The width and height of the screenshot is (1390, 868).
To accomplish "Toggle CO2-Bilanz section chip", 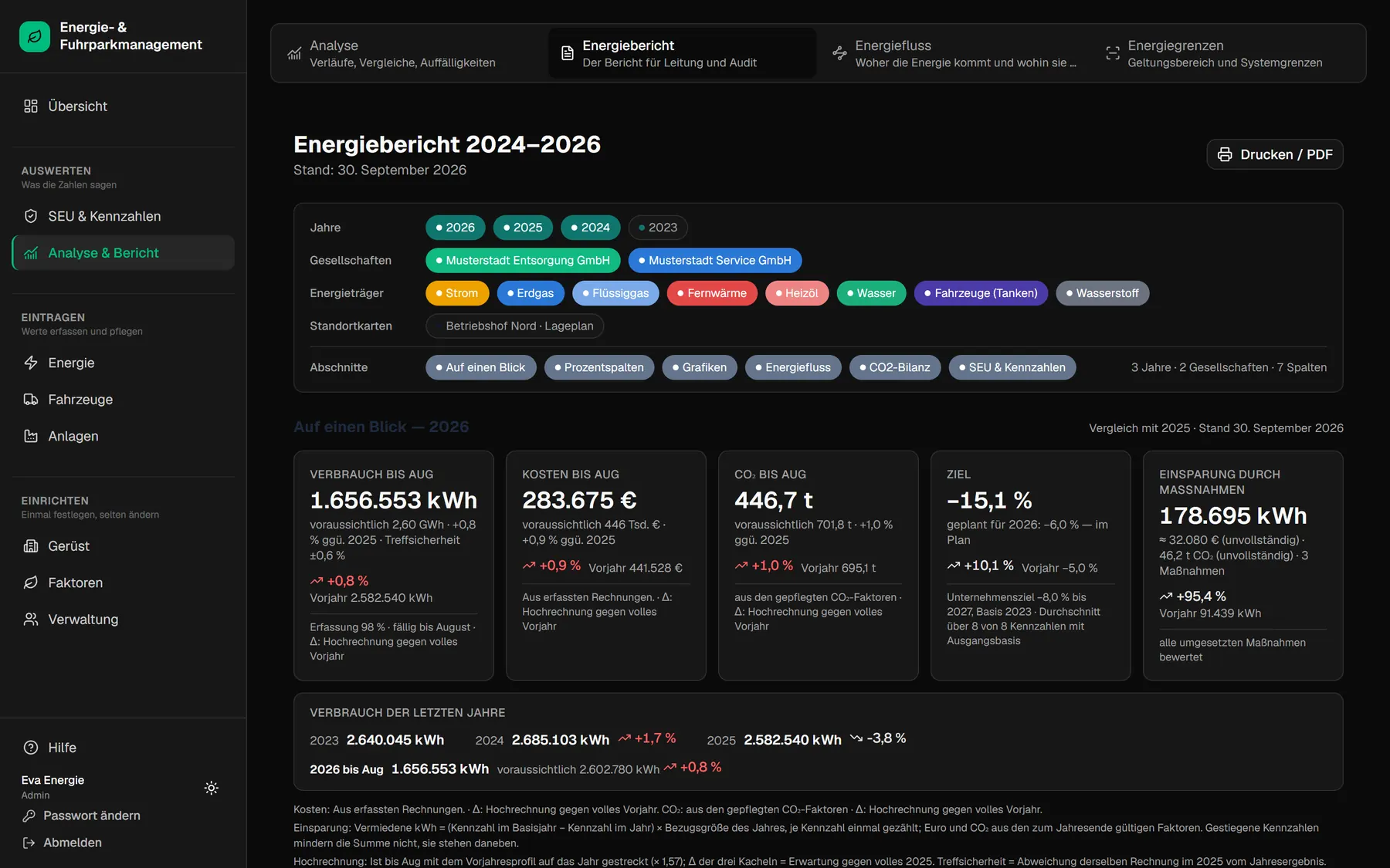I will (895, 368).
